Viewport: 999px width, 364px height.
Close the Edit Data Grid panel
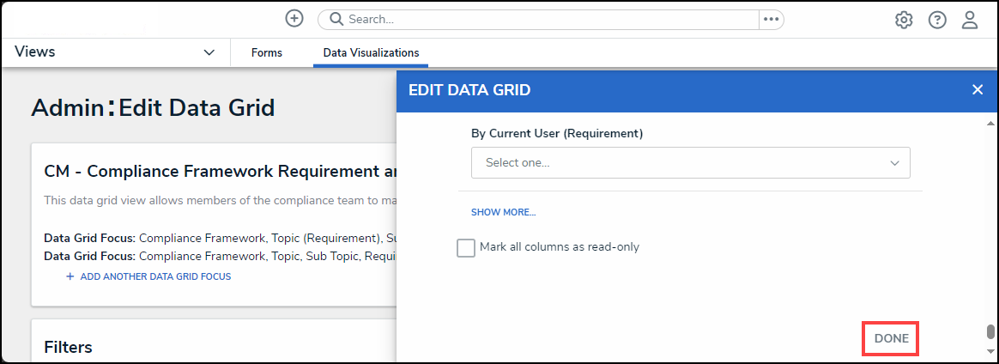(977, 89)
